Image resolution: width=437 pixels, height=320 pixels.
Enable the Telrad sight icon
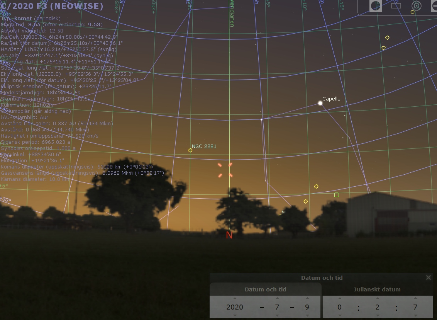(416, 6)
